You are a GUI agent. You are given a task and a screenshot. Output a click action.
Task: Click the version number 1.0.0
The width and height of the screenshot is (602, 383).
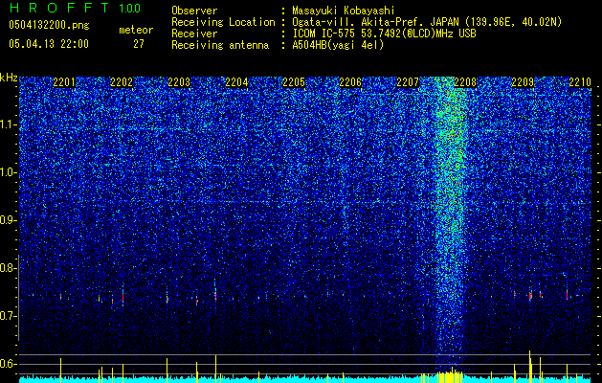click(130, 8)
